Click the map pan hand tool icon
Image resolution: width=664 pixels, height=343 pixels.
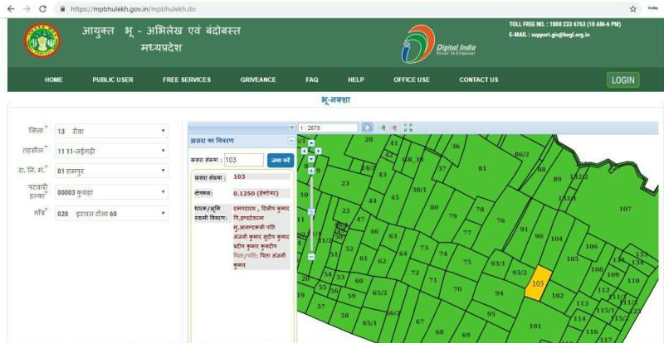tap(368, 128)
